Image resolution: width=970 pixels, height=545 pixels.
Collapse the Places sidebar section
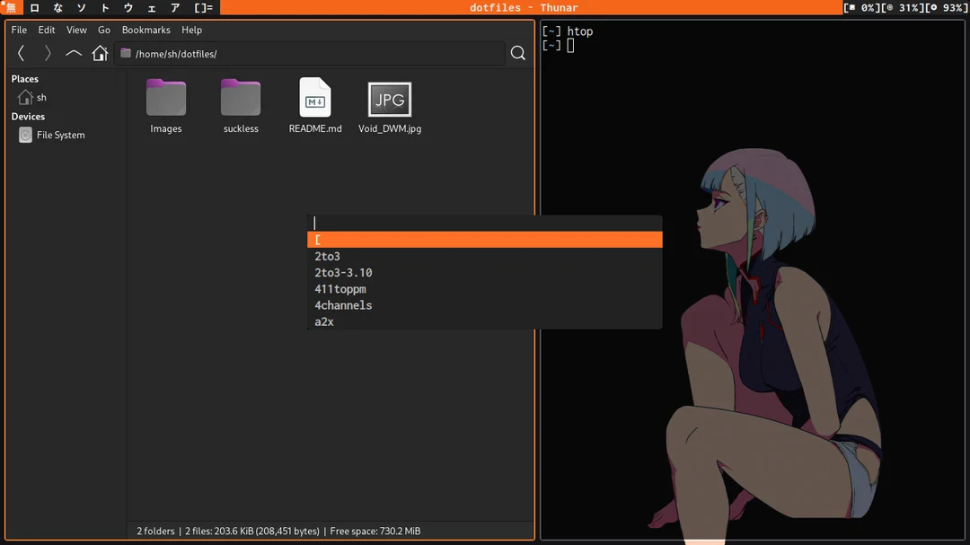click(26, 79)
